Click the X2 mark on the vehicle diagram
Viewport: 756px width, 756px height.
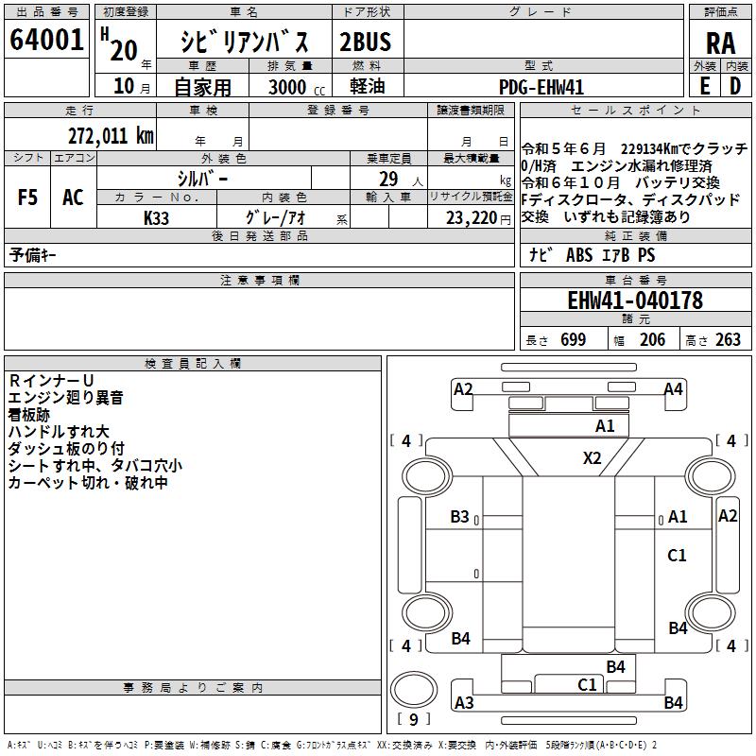point(593,458)
